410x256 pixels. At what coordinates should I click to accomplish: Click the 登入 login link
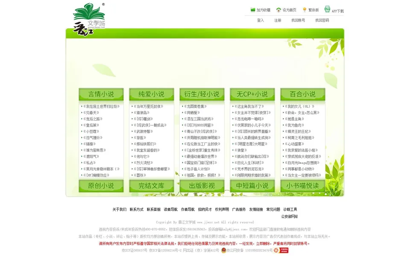(261, 20)
